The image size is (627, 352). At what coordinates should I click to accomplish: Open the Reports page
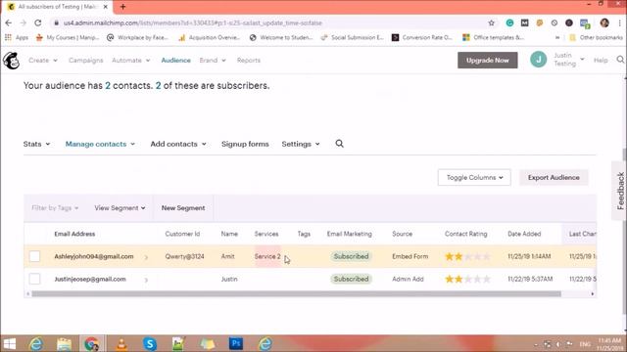point(248,61)
